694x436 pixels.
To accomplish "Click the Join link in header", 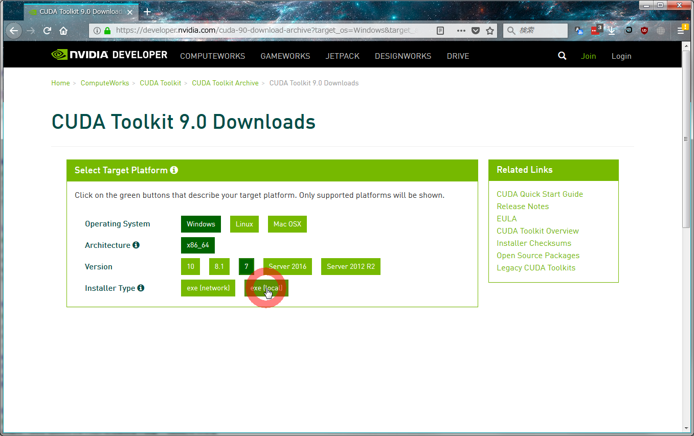I will 589,56.
